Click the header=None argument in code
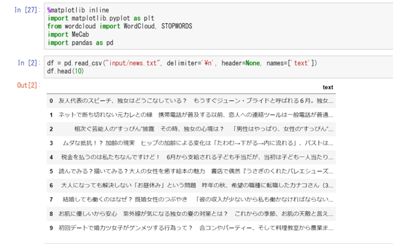The width and height of the screenshot is (393, 244). coord(241,63)
